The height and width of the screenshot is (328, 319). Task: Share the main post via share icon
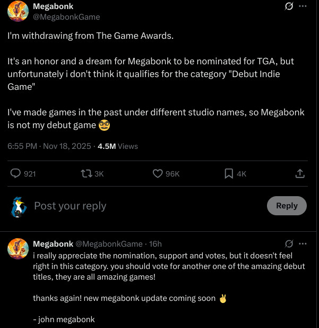(x=299, y=173)
